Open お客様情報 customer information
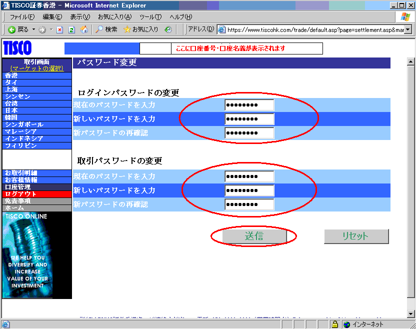This screenshot has width=416, height=329. click(x=37, y=180)
